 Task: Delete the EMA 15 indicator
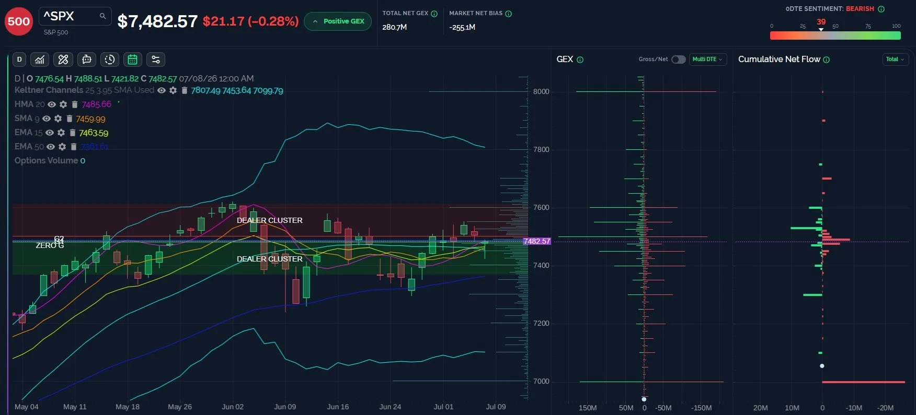(x=73, y=133)
